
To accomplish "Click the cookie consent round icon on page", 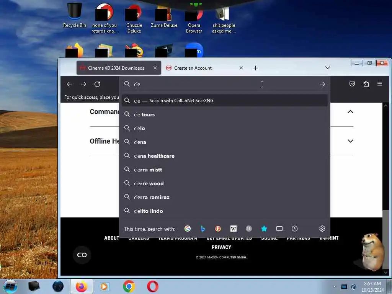I will (x=82, y=255).
